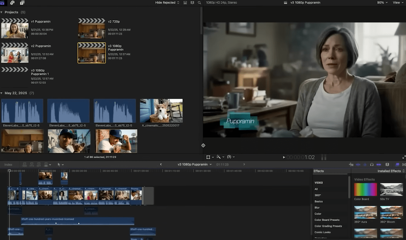
Task: Toggle solo headphones button
Action: [372, 165]
